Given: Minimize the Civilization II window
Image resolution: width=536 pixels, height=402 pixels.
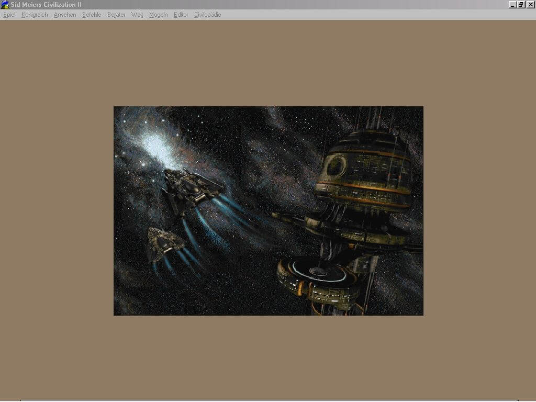Looking at the screenshot, I should [512, 4].
